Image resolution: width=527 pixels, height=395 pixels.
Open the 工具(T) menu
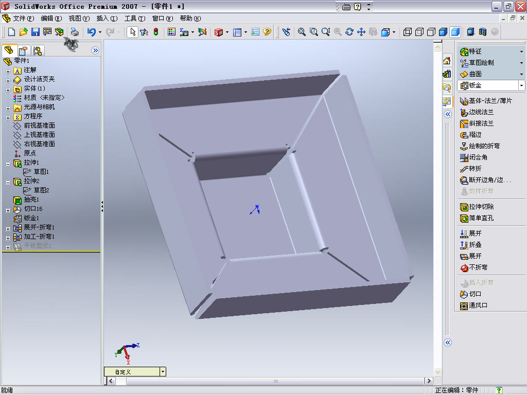pyautogui.click(x=135, y=19)
